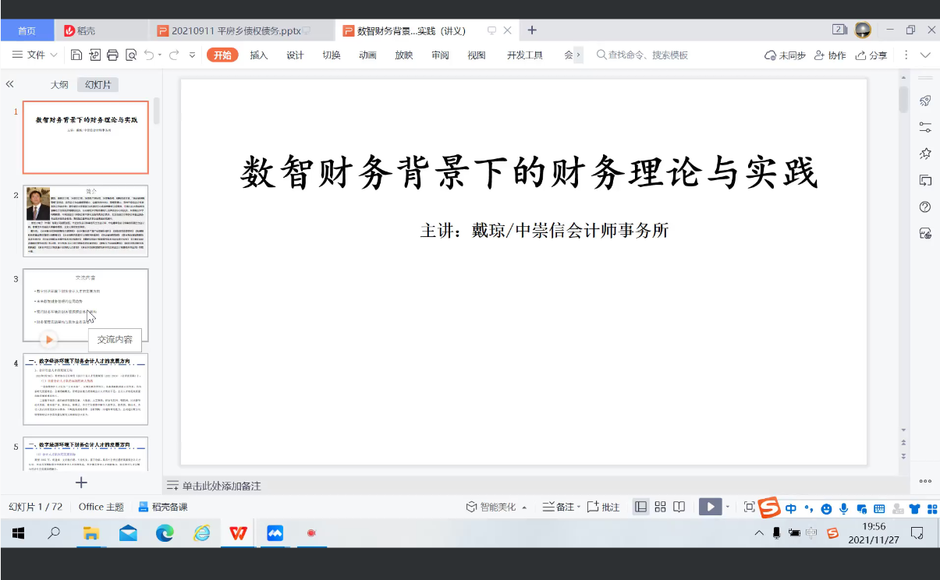Open the help question-mark icon in sidebar
This screenshot has height=580, width=940.
pos(926,207)
